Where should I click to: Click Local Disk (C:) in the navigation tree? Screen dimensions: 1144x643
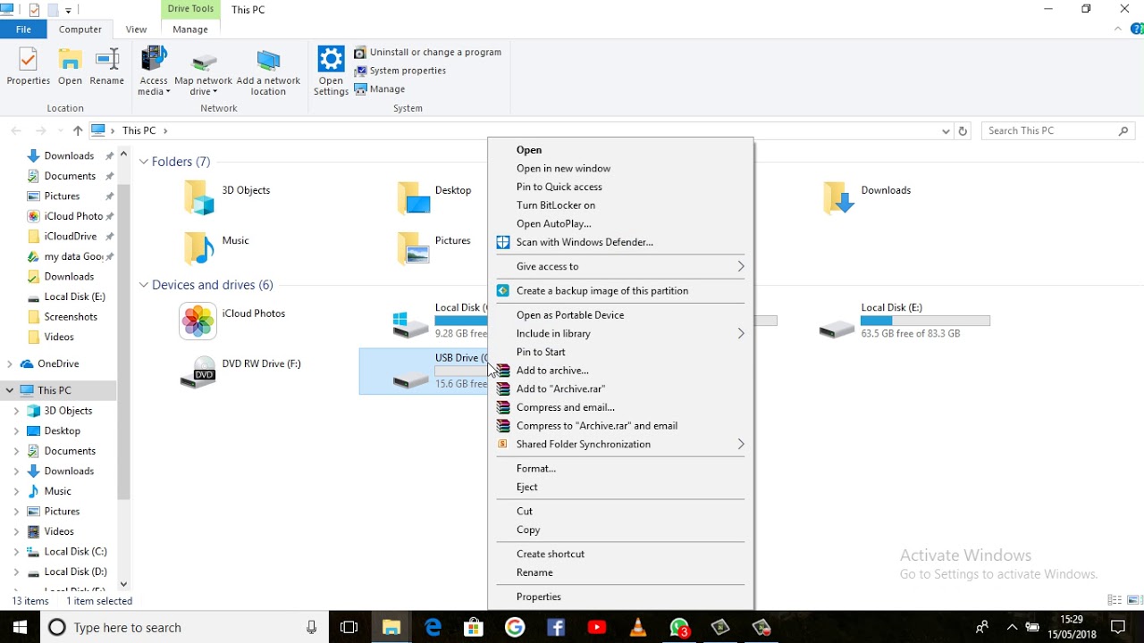(x=75, y=552)
